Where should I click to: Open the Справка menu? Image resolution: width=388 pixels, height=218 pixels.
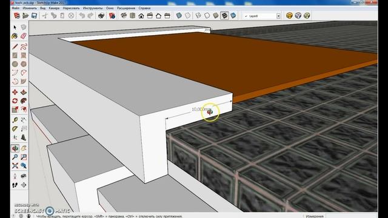tap(144, 8)
